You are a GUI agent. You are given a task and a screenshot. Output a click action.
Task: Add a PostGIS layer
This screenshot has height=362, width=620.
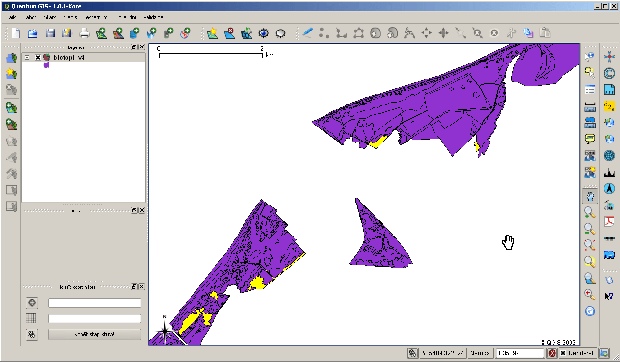134,33
